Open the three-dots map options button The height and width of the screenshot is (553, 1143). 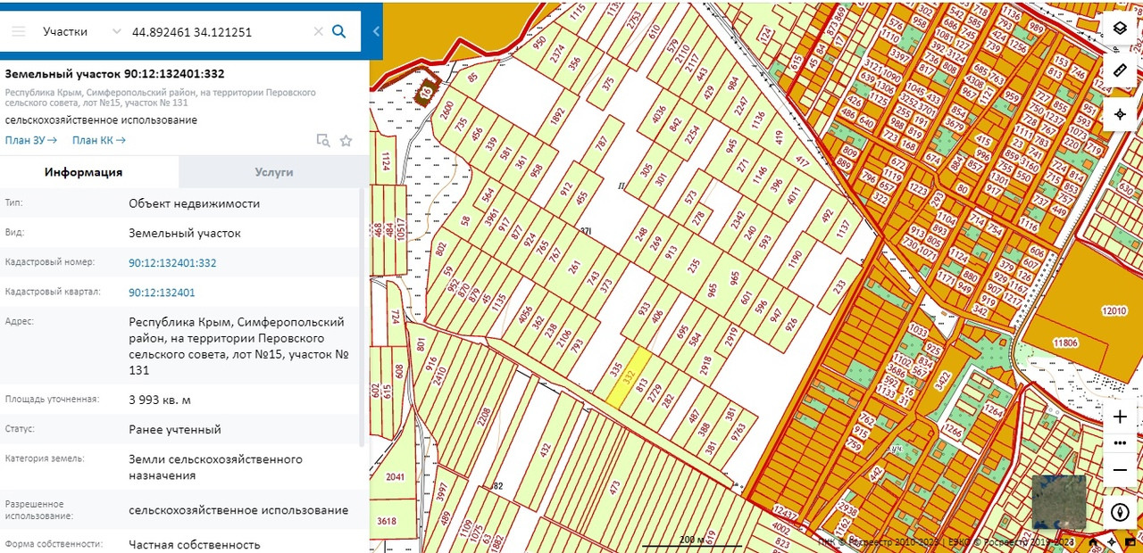(x=1120, y=443)
